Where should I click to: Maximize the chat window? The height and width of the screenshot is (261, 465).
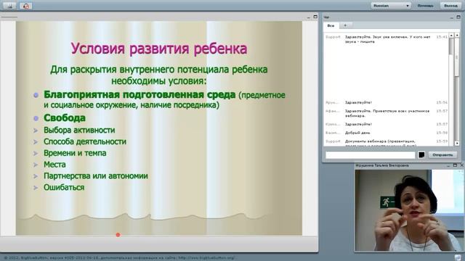pos(458,17)
